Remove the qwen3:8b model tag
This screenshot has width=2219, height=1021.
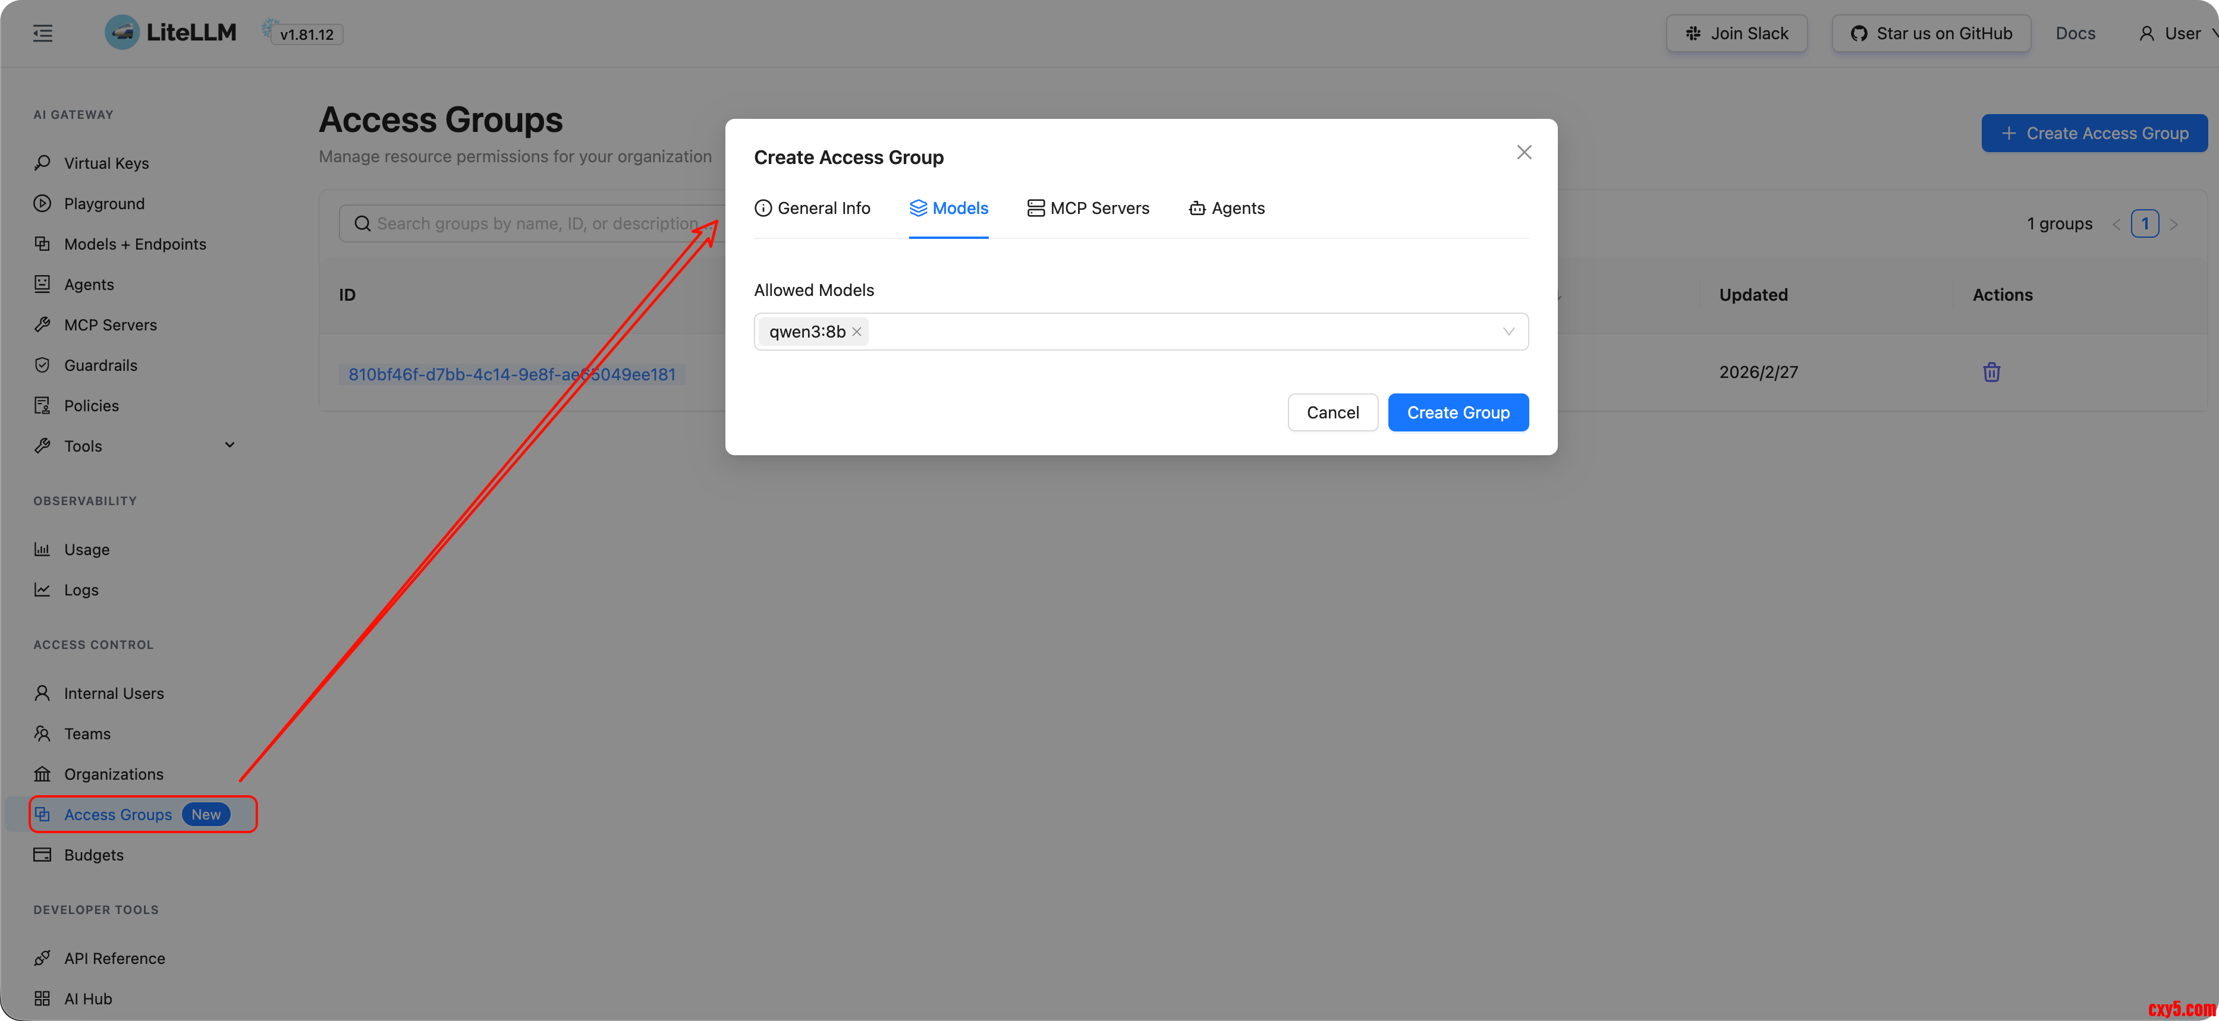coord(856,332)
